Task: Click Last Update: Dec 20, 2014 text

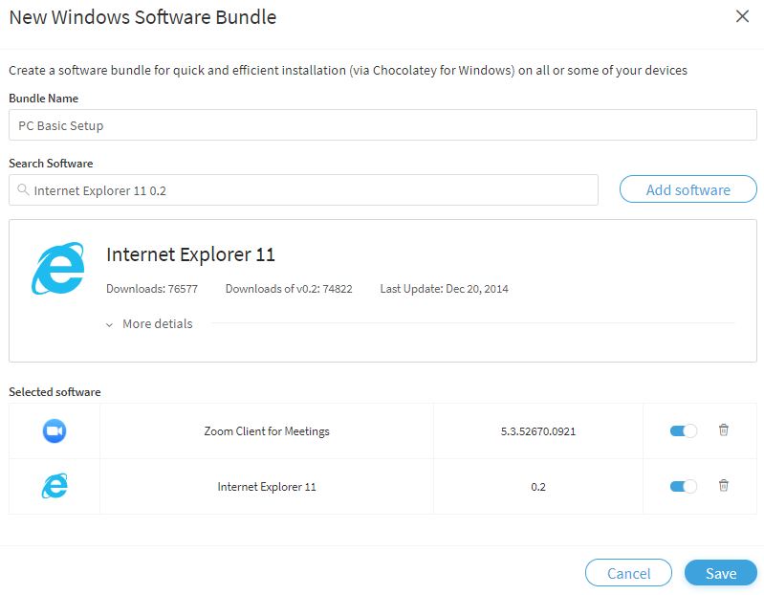Action: click(x=444, y=289)
